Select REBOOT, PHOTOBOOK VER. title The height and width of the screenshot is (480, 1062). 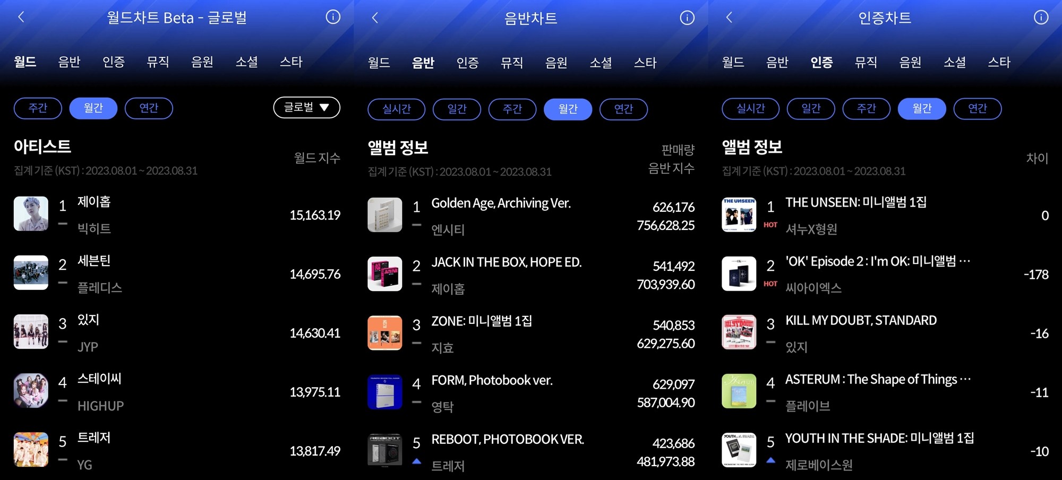tap(508, 439)
